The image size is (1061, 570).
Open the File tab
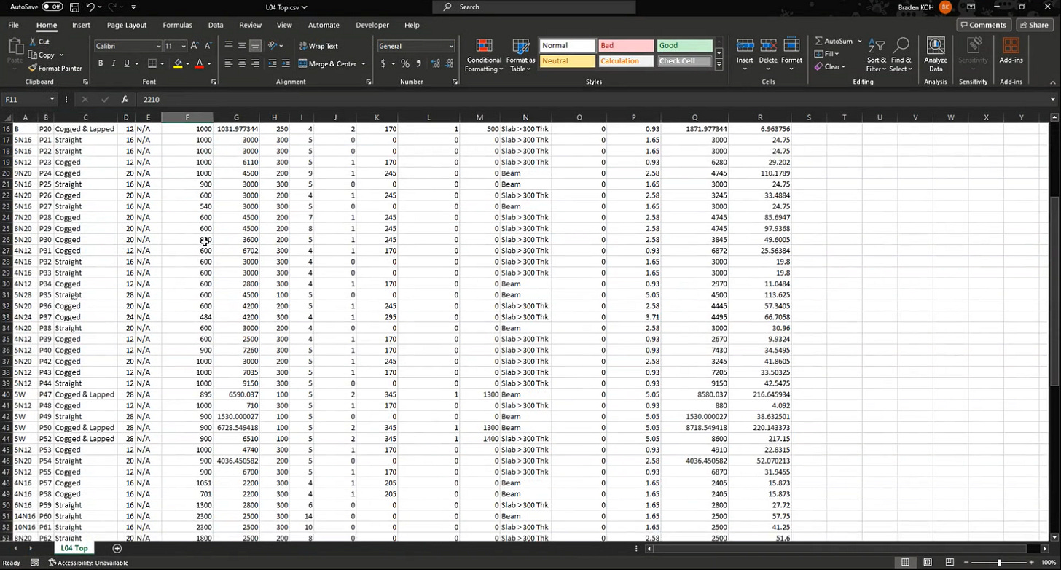pos(13,25)
